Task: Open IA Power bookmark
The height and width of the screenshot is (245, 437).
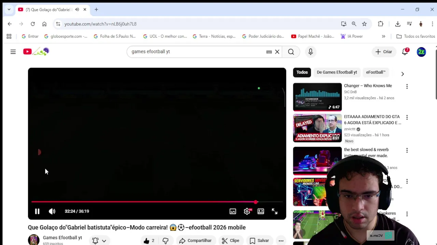Action: click(x=352, y=36)
